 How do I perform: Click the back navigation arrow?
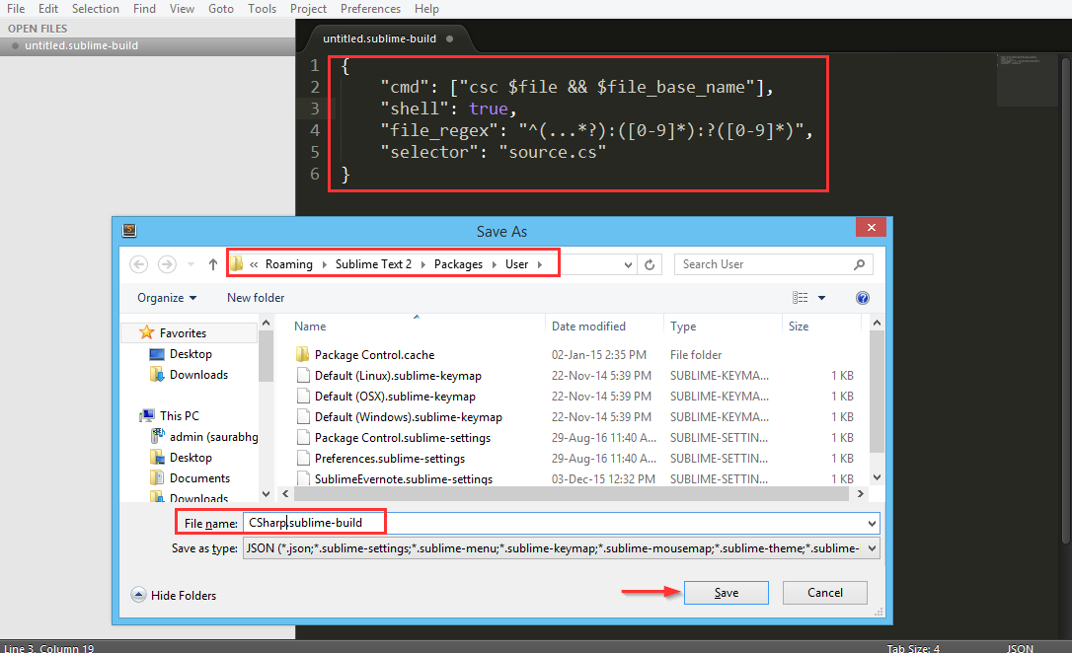click(x=138, y=263)
